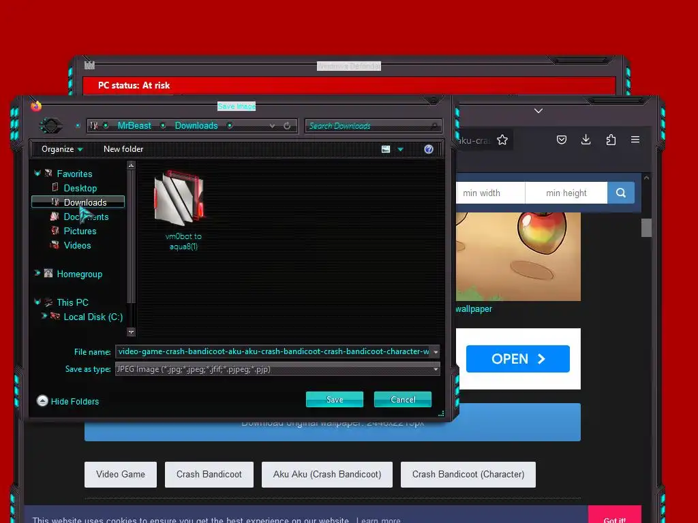Click the OPEN advertisement button
The image size is (698, 523).
(x=518, y=359)
